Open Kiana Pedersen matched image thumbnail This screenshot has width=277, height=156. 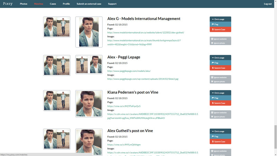[x=89, y=104]
